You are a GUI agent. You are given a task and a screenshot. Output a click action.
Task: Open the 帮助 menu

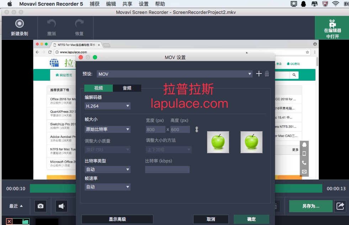pos(160,4)
